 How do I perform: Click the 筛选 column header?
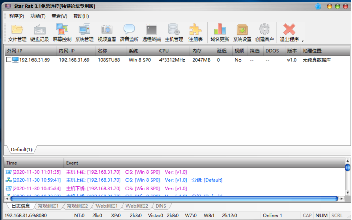click(x=255, y=51)
